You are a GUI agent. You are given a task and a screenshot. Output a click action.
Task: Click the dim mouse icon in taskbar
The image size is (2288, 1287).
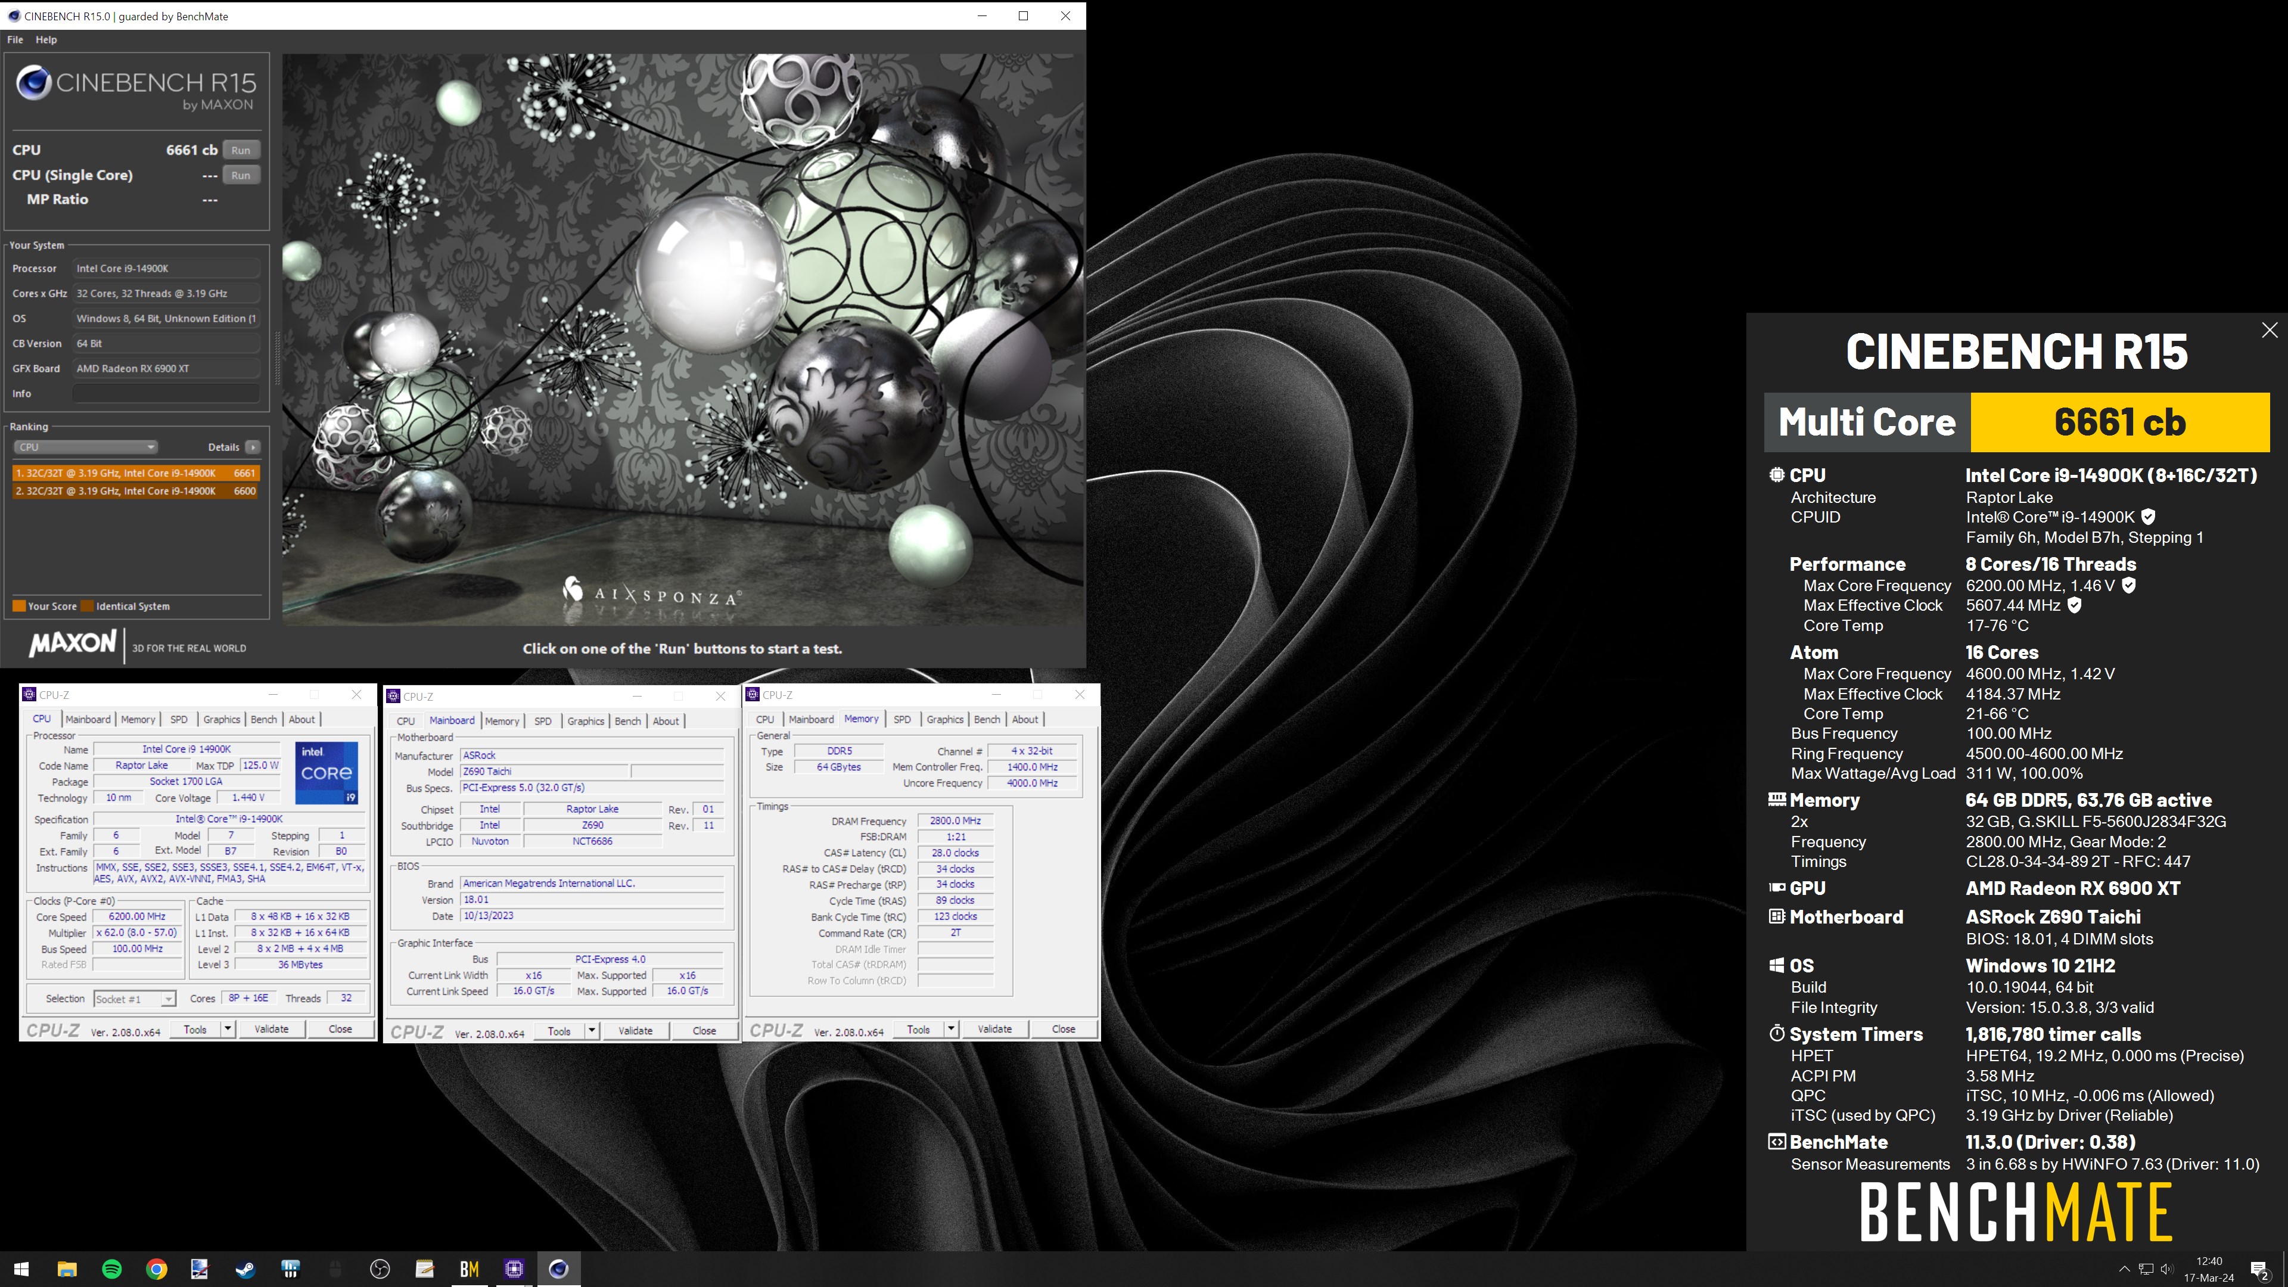coord(335,1269)
